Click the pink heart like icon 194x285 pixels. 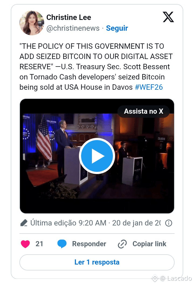[x=25, y=244]
